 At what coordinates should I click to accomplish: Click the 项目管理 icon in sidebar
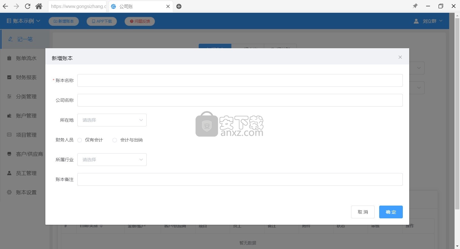9,135
